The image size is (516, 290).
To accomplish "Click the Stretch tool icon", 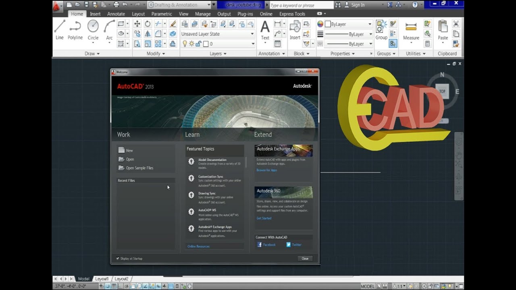I will click(137, 44).
